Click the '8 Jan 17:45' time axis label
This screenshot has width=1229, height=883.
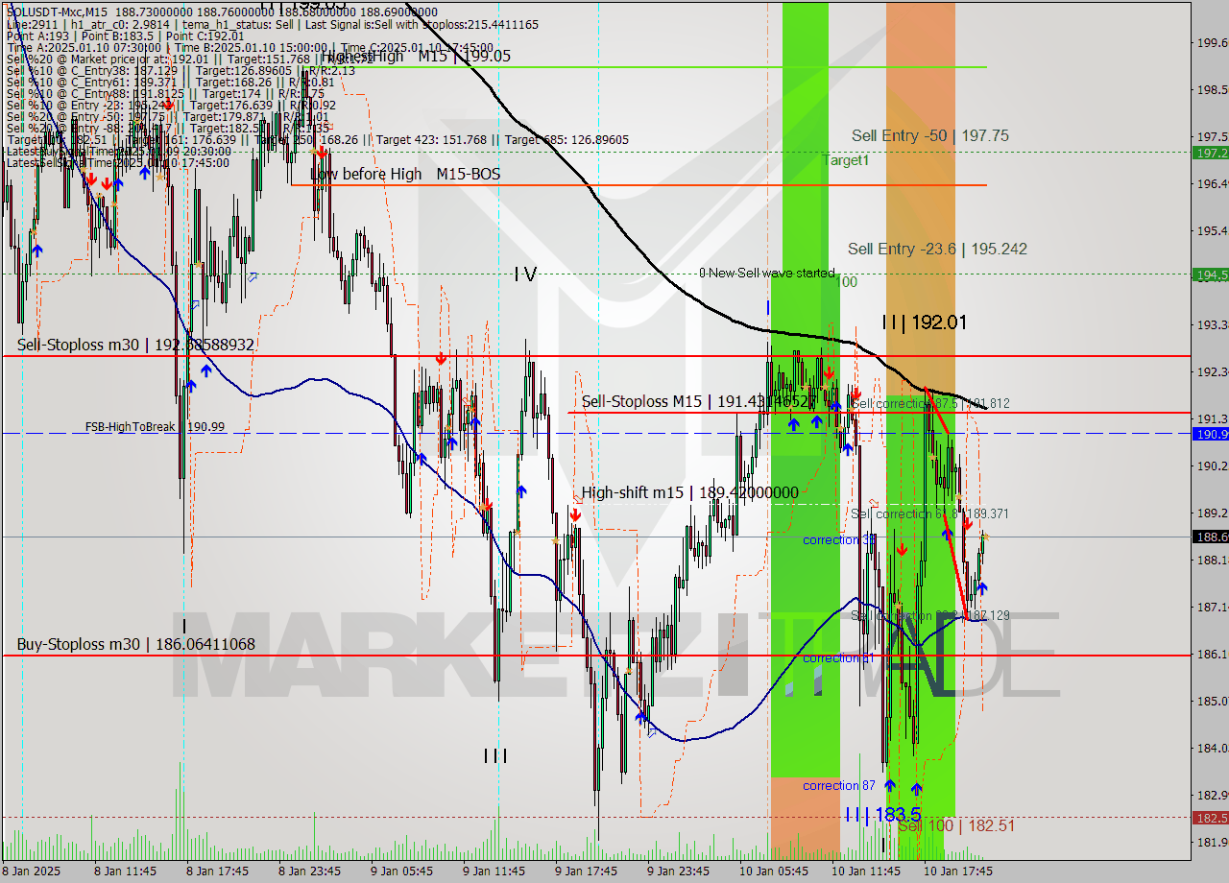(217, 871)
